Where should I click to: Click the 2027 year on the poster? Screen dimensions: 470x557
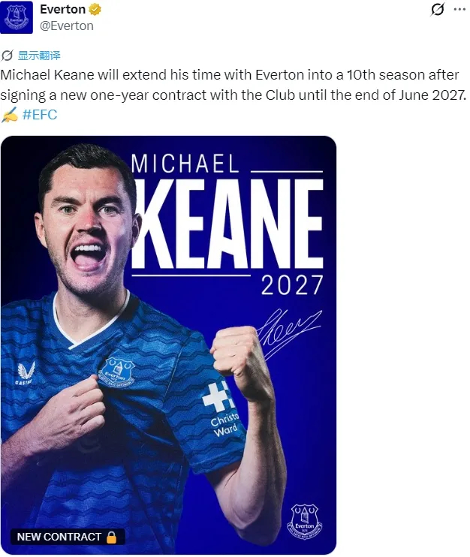click(292, 285)
